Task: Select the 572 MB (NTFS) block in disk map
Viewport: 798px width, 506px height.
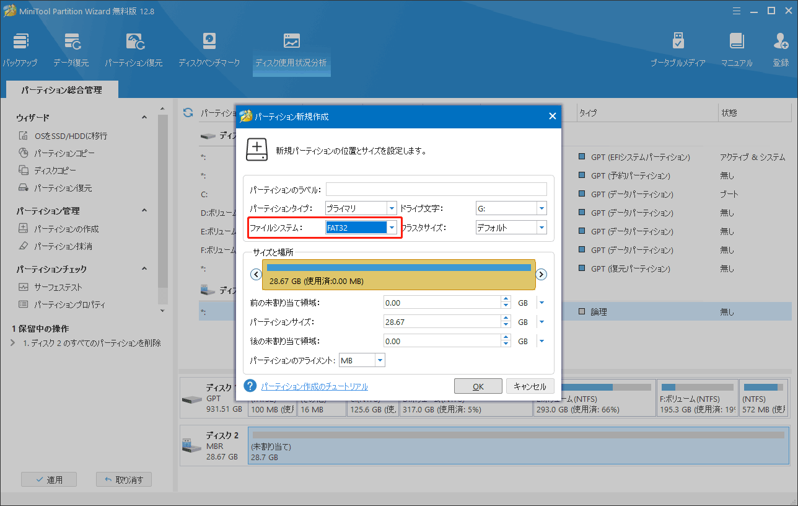Action: pyautogui.click(x=763, y=397)
